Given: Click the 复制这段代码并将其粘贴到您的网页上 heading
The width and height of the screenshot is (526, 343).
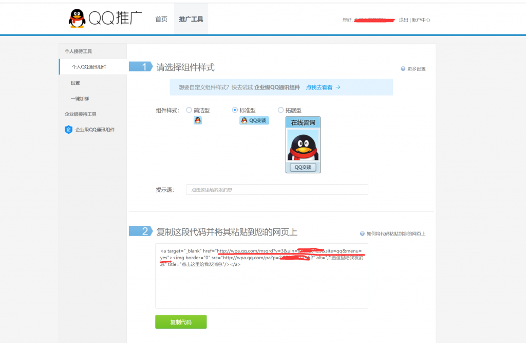Looking at the screenshot, I should pos(227,232).
